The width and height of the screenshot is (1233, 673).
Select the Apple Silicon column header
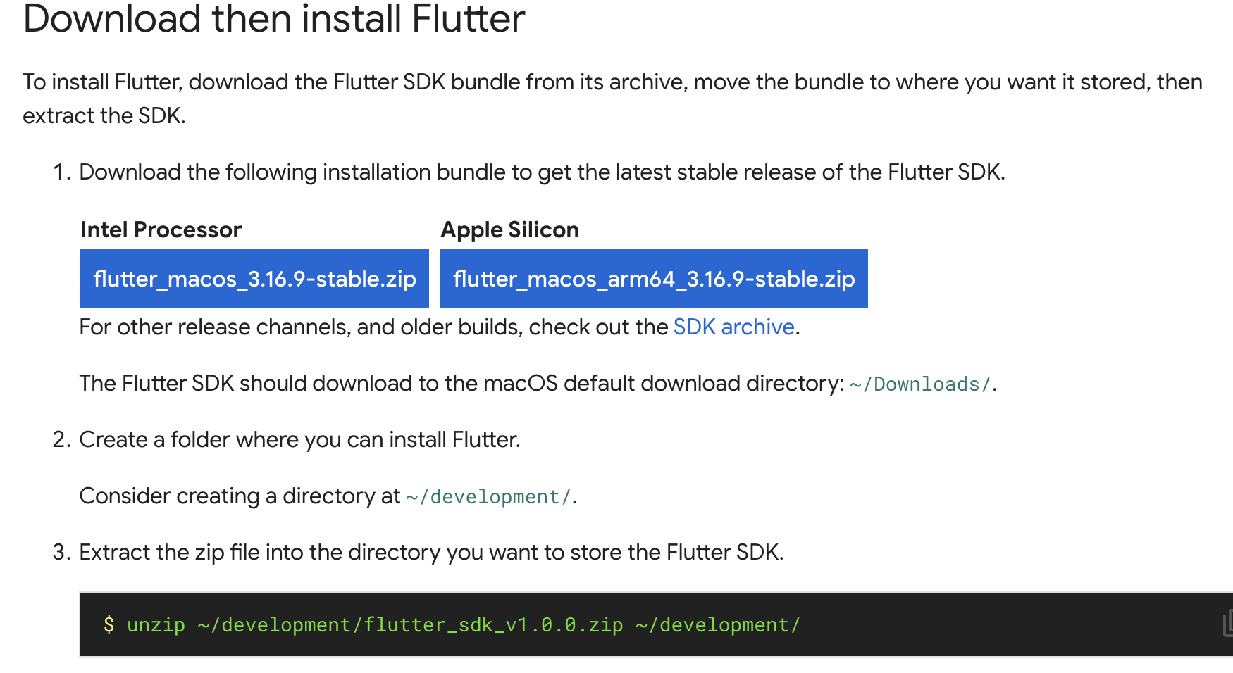click(x=509, y=229)
